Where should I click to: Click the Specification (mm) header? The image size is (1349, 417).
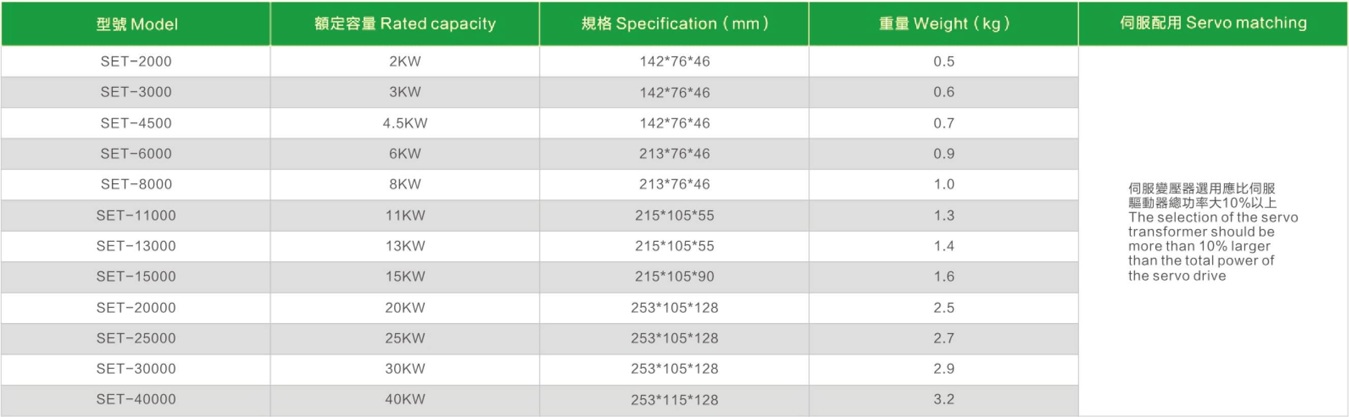tap(674, 24)
